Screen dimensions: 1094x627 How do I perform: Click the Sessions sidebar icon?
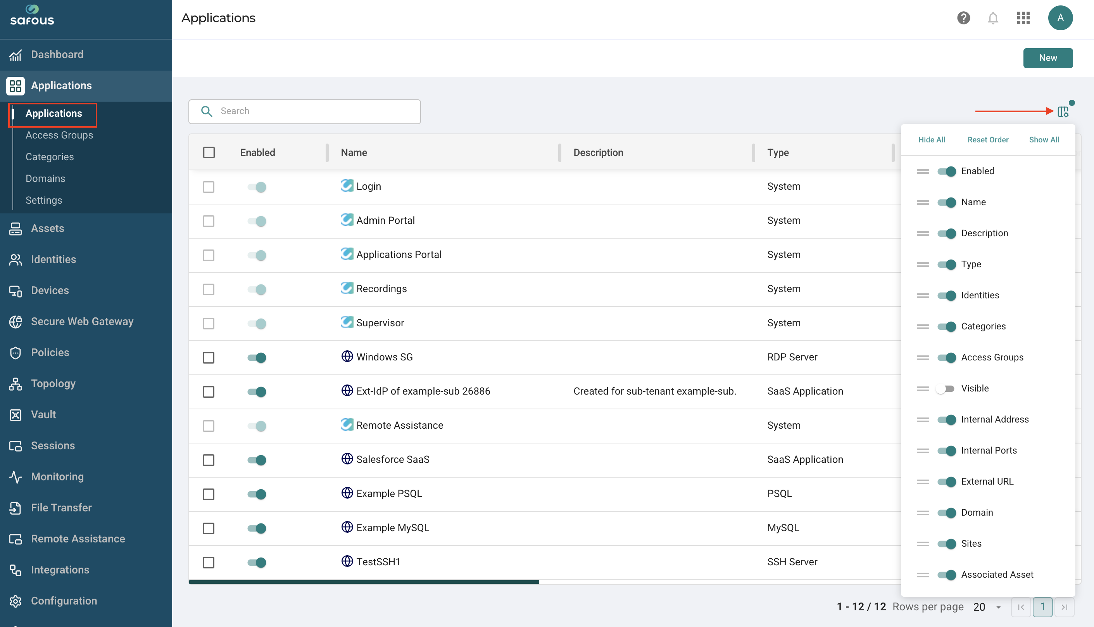point(16,446)
